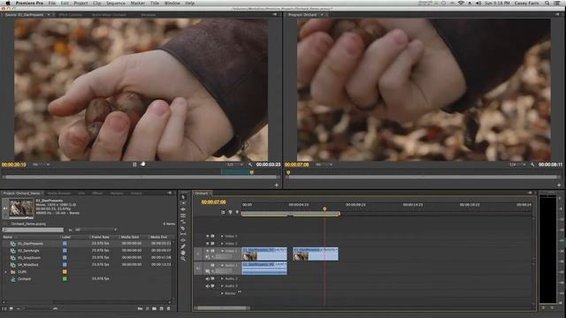Open the Program monitor button editor plus
This screenshot has height=318, width=566.
coord(559,185)
